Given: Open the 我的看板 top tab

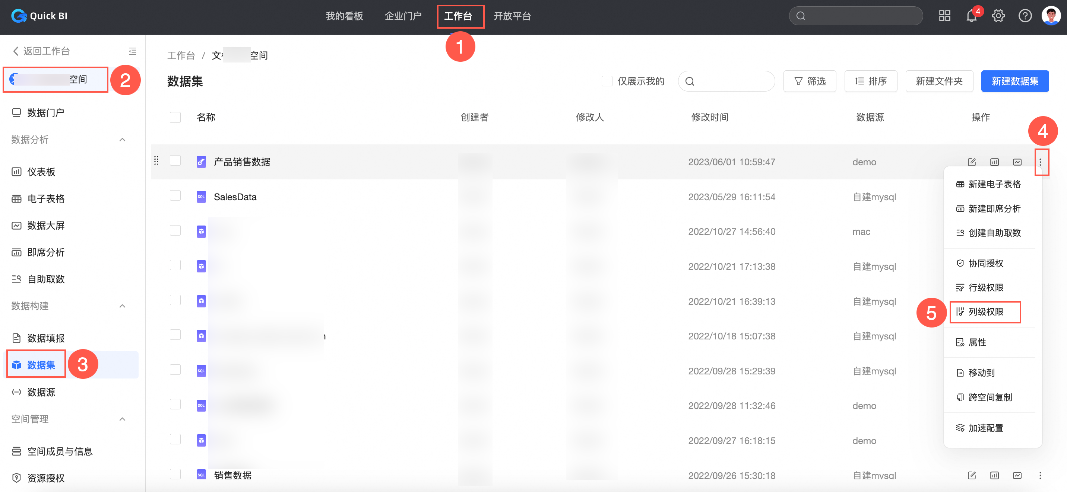Looking at the screenshot, I should [x=344, y=16].
